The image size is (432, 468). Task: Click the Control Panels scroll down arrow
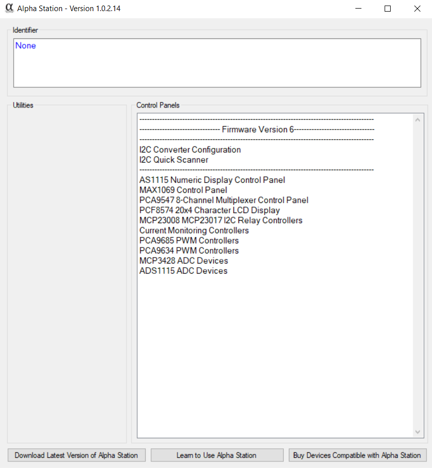(x=417, y=432)
